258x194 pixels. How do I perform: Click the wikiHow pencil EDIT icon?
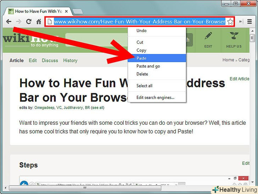[208, 40]
